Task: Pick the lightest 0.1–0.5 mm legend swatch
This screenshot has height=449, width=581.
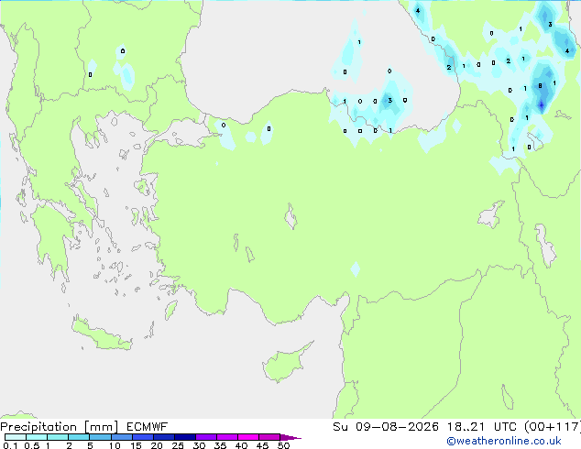Action: [16, 437]
